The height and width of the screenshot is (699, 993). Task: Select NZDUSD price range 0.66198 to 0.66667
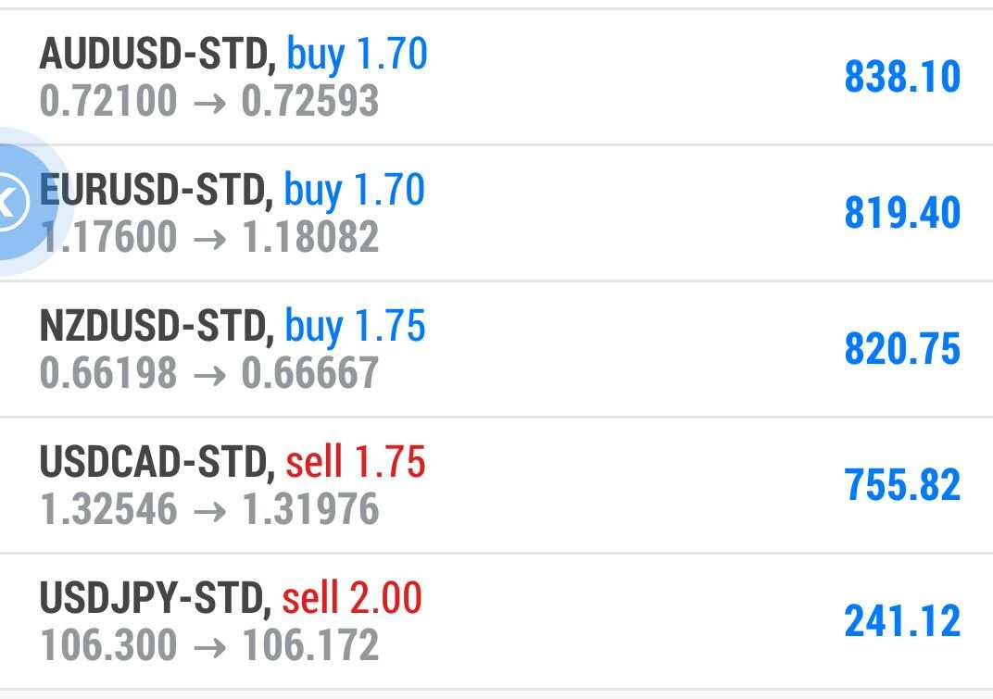tap(209, 373)
